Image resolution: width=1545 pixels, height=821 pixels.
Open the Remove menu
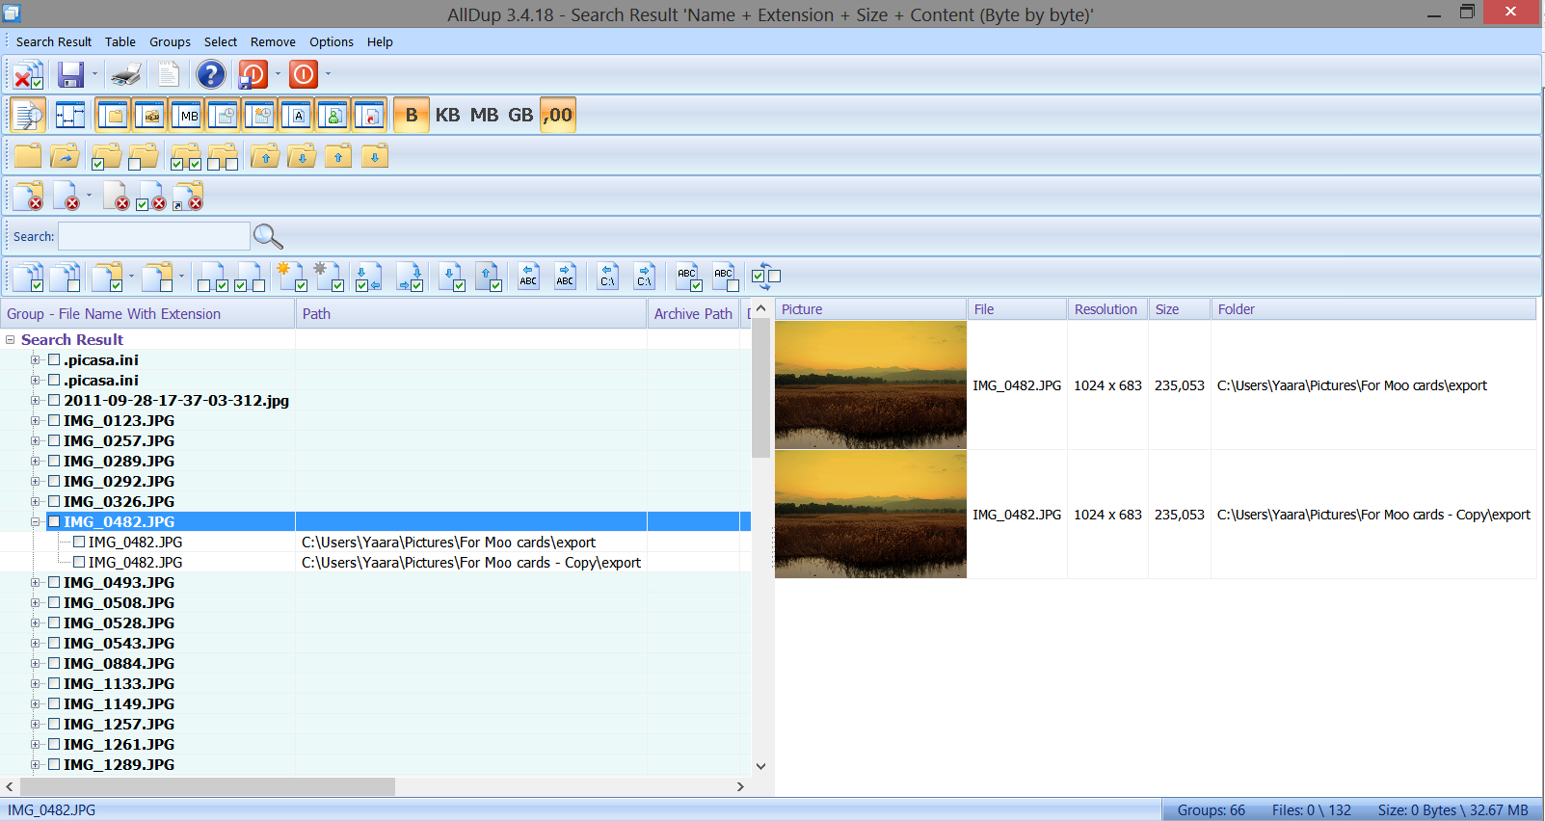[273, 42]
